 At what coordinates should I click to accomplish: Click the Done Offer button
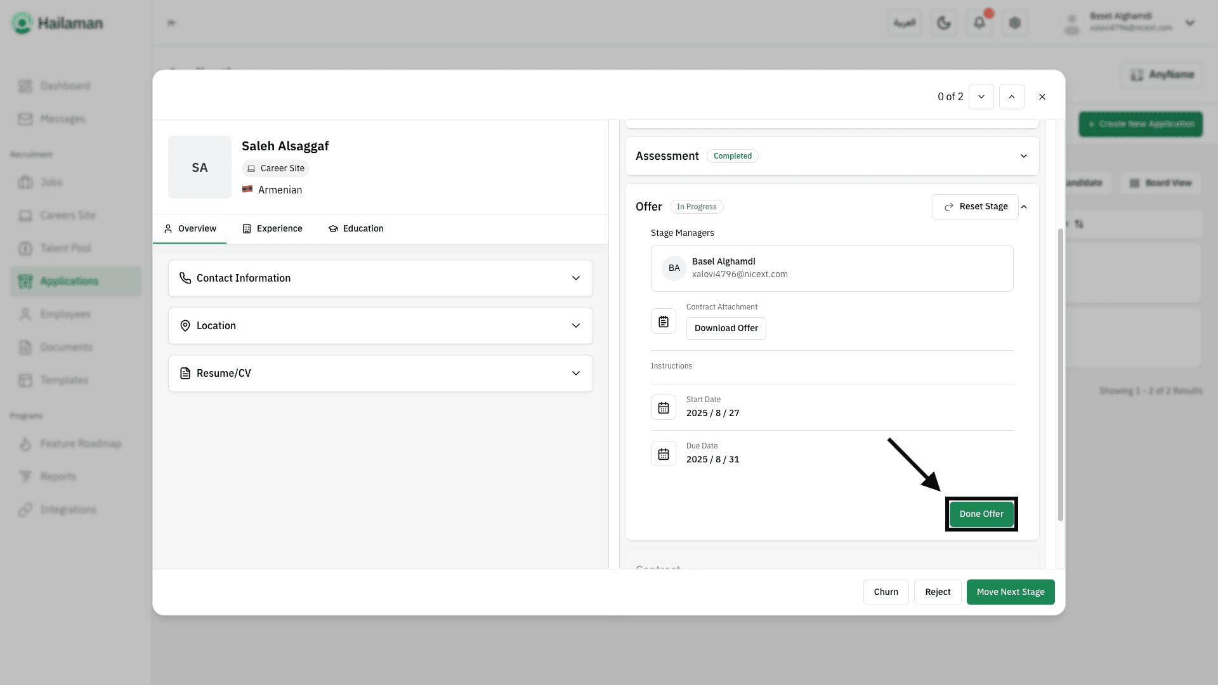coord(981,514)
